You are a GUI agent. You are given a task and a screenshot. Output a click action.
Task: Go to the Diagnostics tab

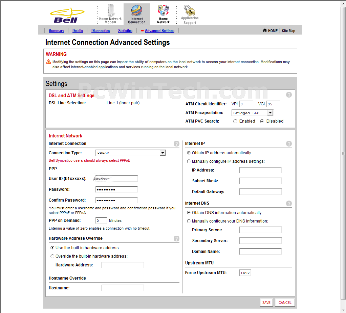click(x=101, y=31)
